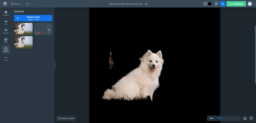This screenshot has height=123, width=256.
Task: Open the black background color swatch
Action: pyautogui.click(x=210, y=4)
